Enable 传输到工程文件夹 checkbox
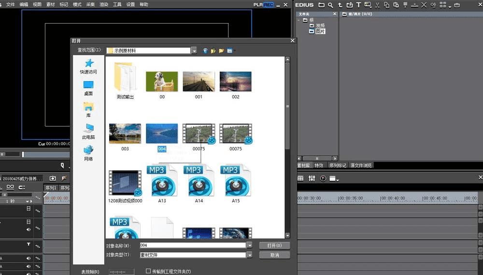The height and width of the screenshot is (275, 483). coord(148,271)
